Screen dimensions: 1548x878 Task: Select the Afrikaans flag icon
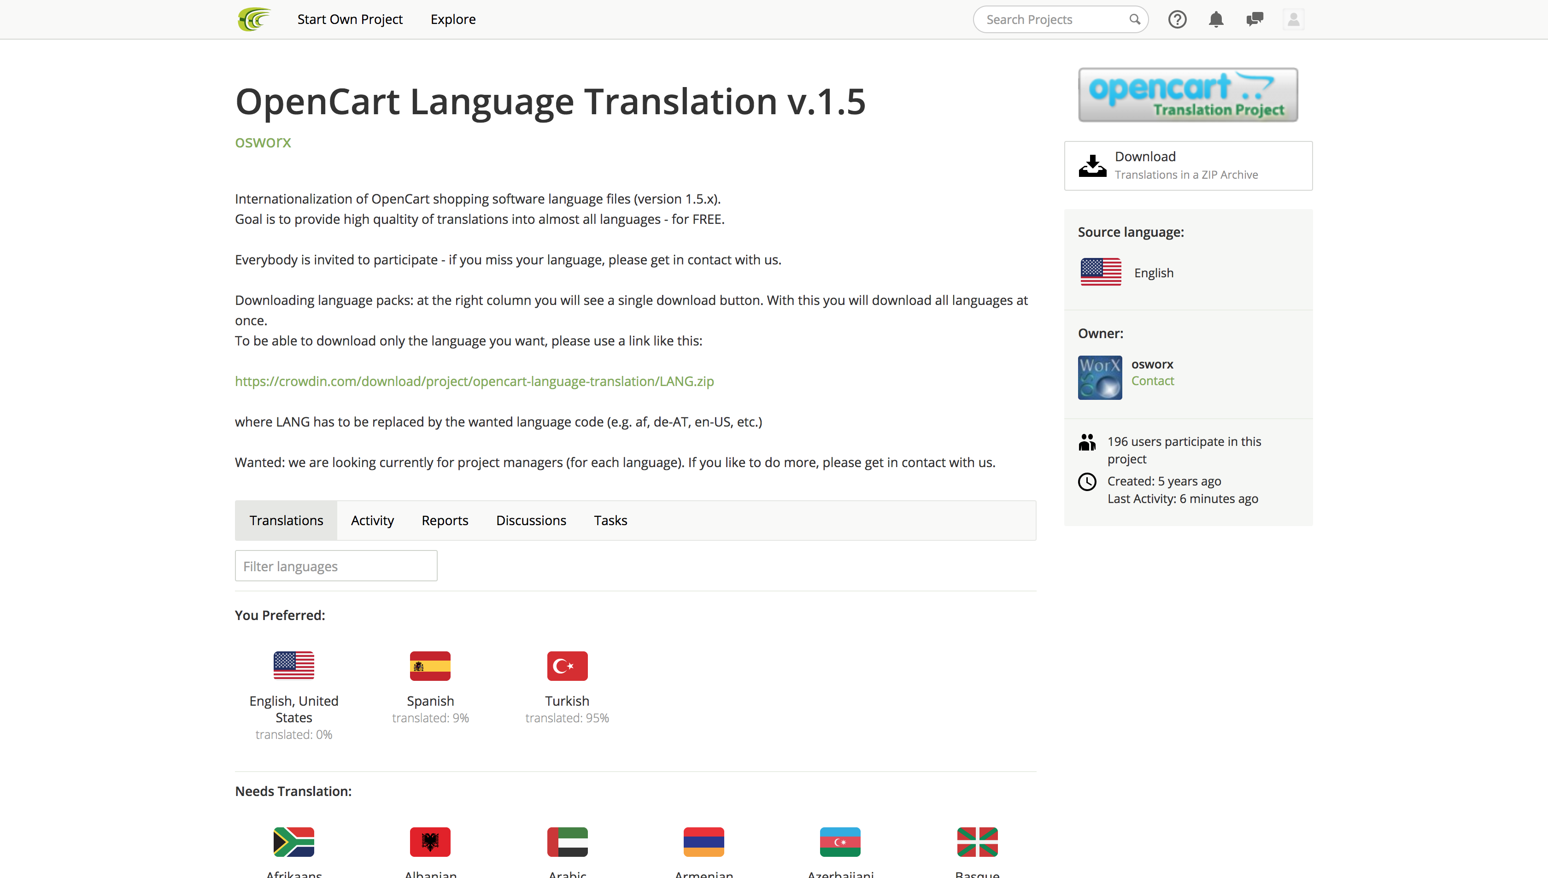click(x=293, y=842)
